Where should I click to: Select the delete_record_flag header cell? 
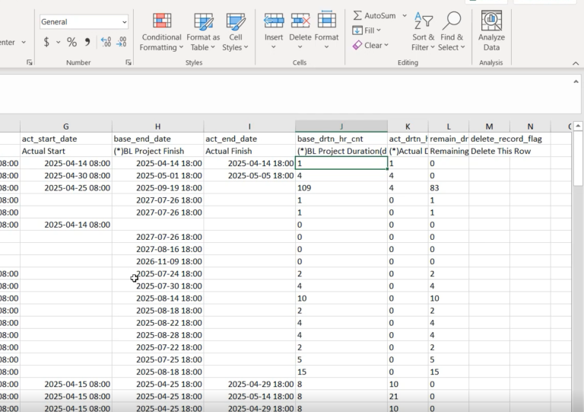[489, 139]
